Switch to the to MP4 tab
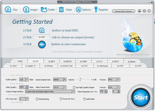The image size is (155, 111). point(51,61)
